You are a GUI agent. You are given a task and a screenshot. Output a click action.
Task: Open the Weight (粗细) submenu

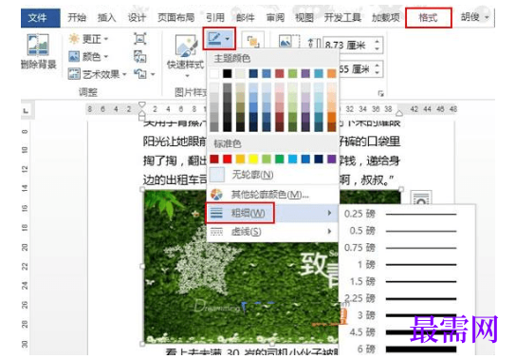pos(272,213)
